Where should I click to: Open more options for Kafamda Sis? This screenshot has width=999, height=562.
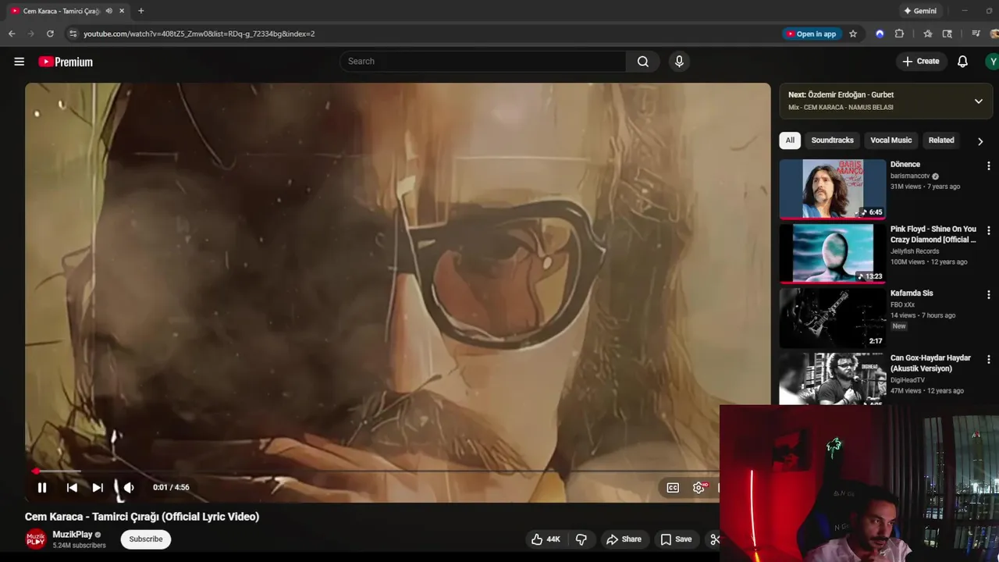coord(989,295)
